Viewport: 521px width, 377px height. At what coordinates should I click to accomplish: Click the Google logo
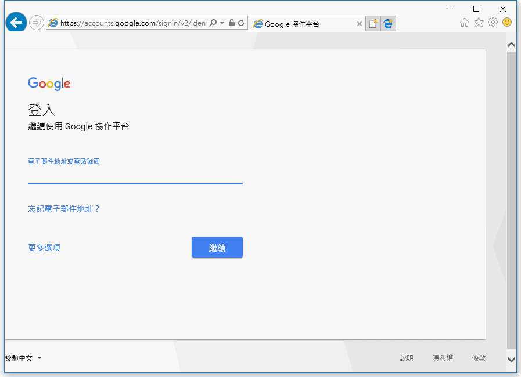click(49, 84)
